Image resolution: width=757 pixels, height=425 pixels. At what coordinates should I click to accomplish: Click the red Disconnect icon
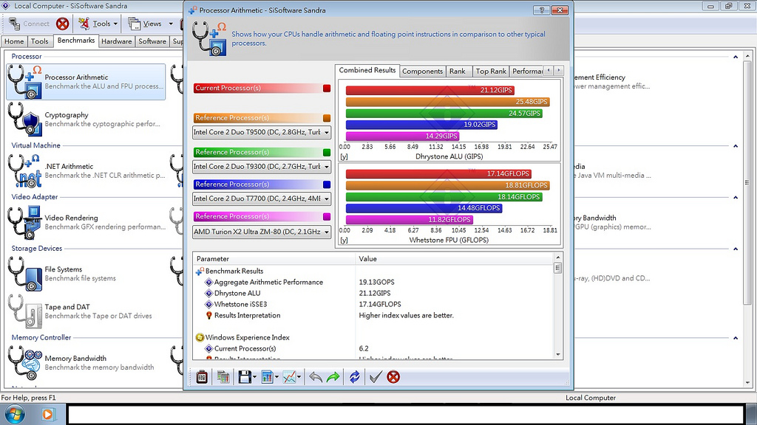62,24
